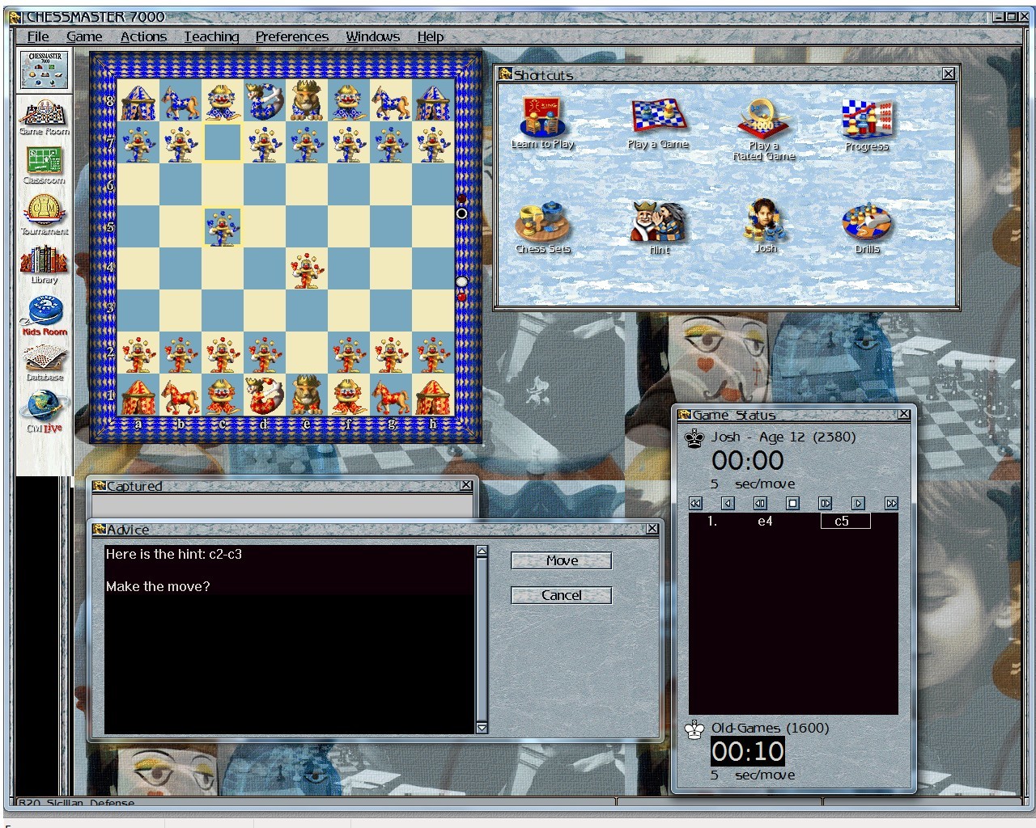Click the replay-backward button in Game Status
1036x828 pixels.
click(x=760, y=503)
